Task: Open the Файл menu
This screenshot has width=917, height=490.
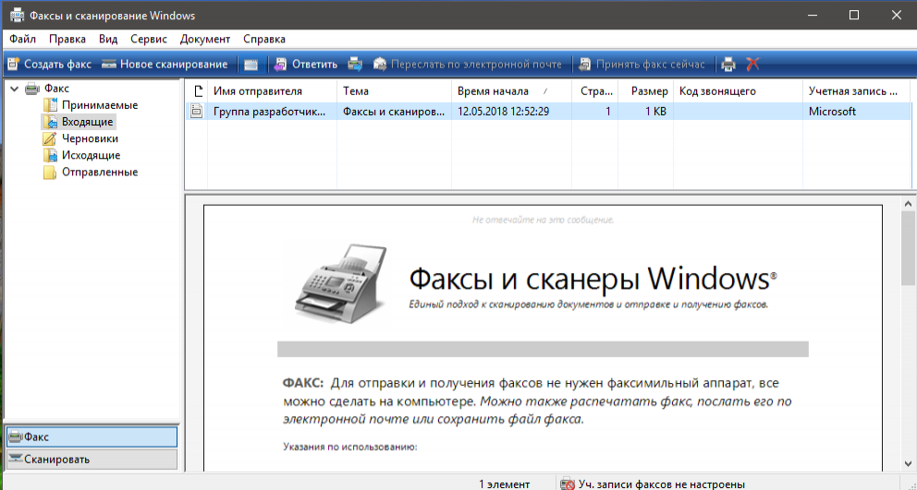Action: point(23,39)
